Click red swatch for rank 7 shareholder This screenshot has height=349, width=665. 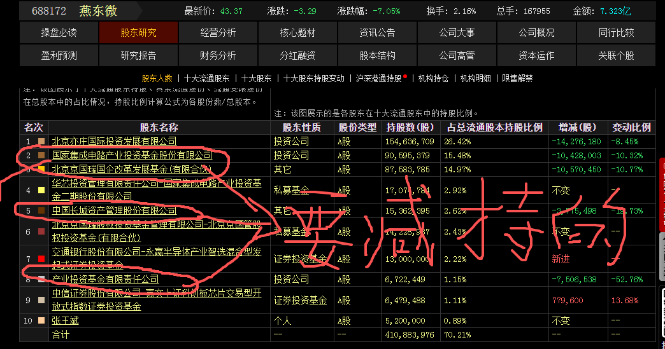click(x=41, y=259)
